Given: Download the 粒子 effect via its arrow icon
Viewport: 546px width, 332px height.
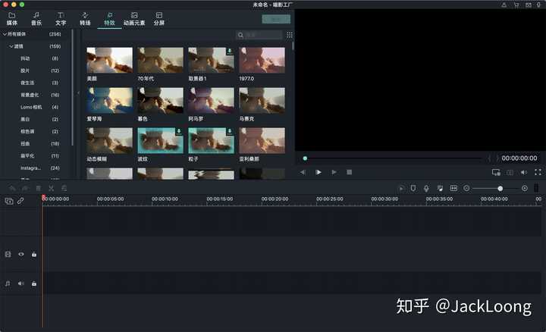Looking at the screenshot, I should 230,132.
